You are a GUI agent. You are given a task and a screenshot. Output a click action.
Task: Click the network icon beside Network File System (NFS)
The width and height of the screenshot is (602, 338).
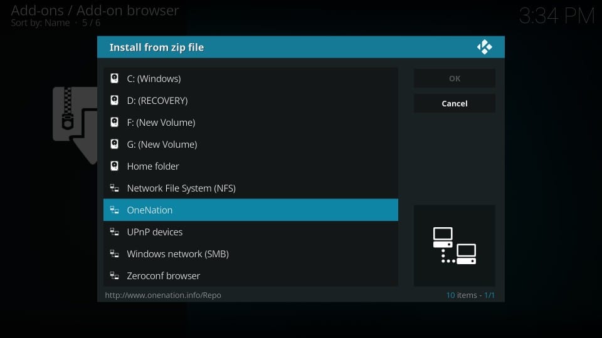coord(114,188)
